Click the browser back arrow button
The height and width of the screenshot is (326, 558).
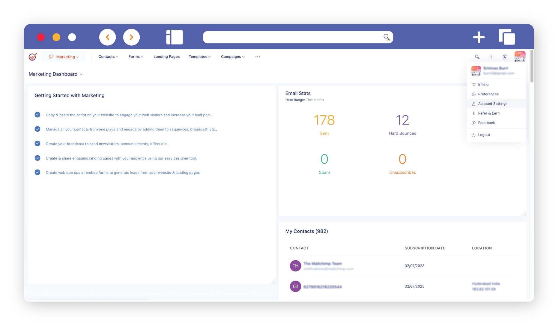(x=107, y=37)
